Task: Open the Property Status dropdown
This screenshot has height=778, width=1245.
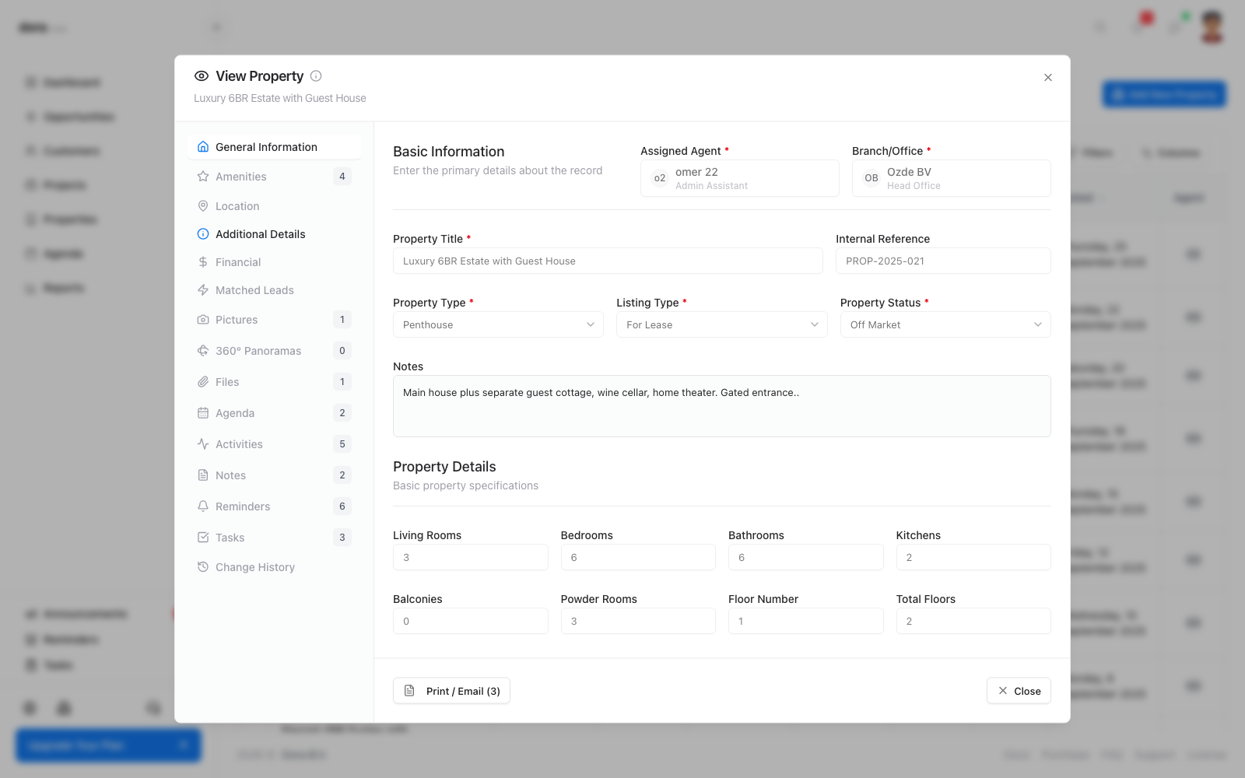Action: tap(945, 324)
